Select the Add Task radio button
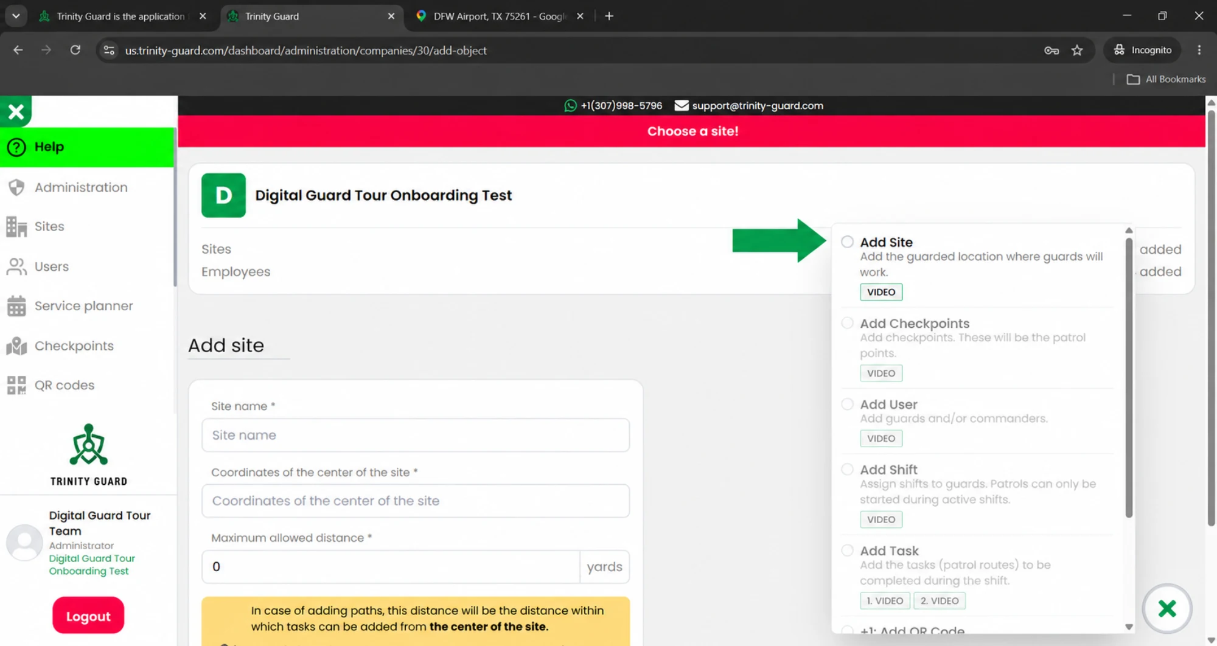1217x646 pixels. [847, 550]
